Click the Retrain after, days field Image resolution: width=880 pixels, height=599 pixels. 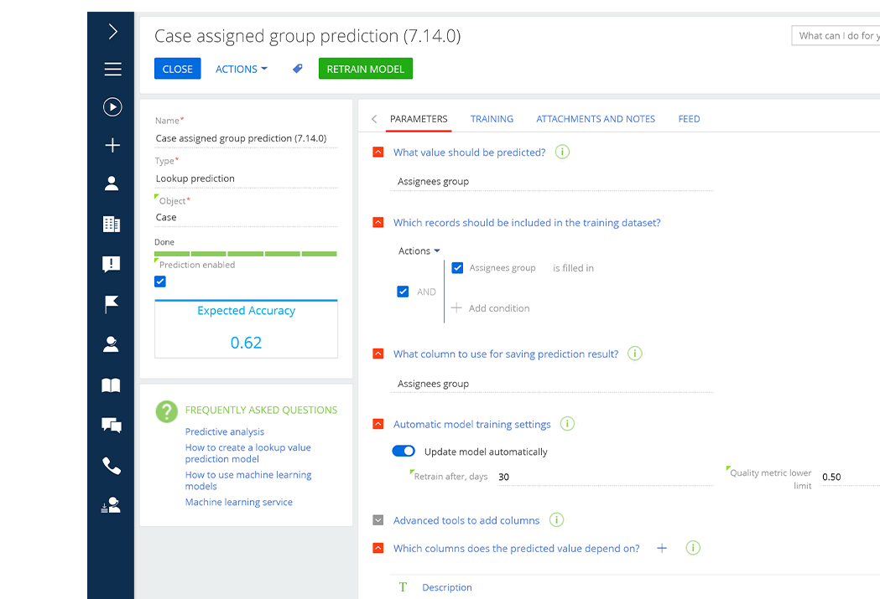point(602,477)
